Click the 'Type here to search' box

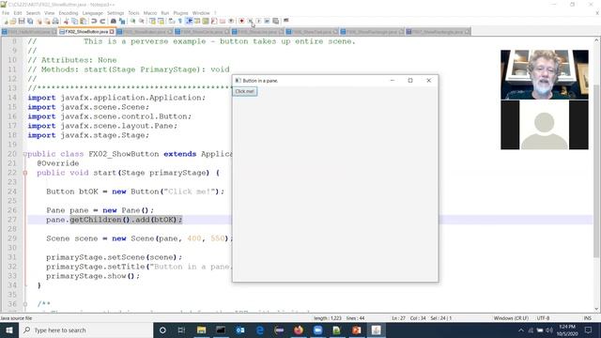(x=85, y=330)
